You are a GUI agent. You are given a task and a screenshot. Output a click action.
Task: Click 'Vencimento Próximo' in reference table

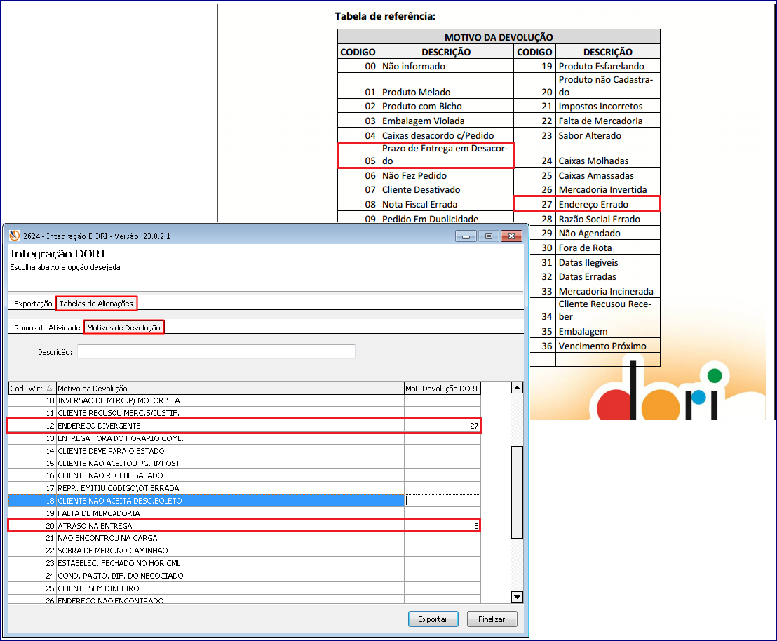click(x=602, y=346)
